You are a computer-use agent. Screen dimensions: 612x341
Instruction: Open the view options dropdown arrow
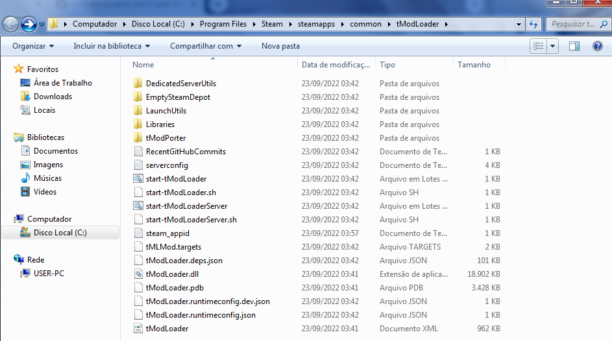tap(553, 46)
